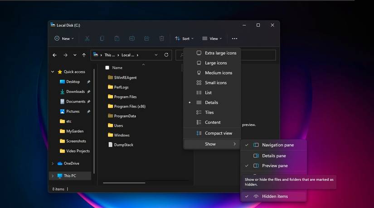The height and width of the screenshot is (208, 374).
Task: Open recent locations chevron
Action: coord(75,55)
